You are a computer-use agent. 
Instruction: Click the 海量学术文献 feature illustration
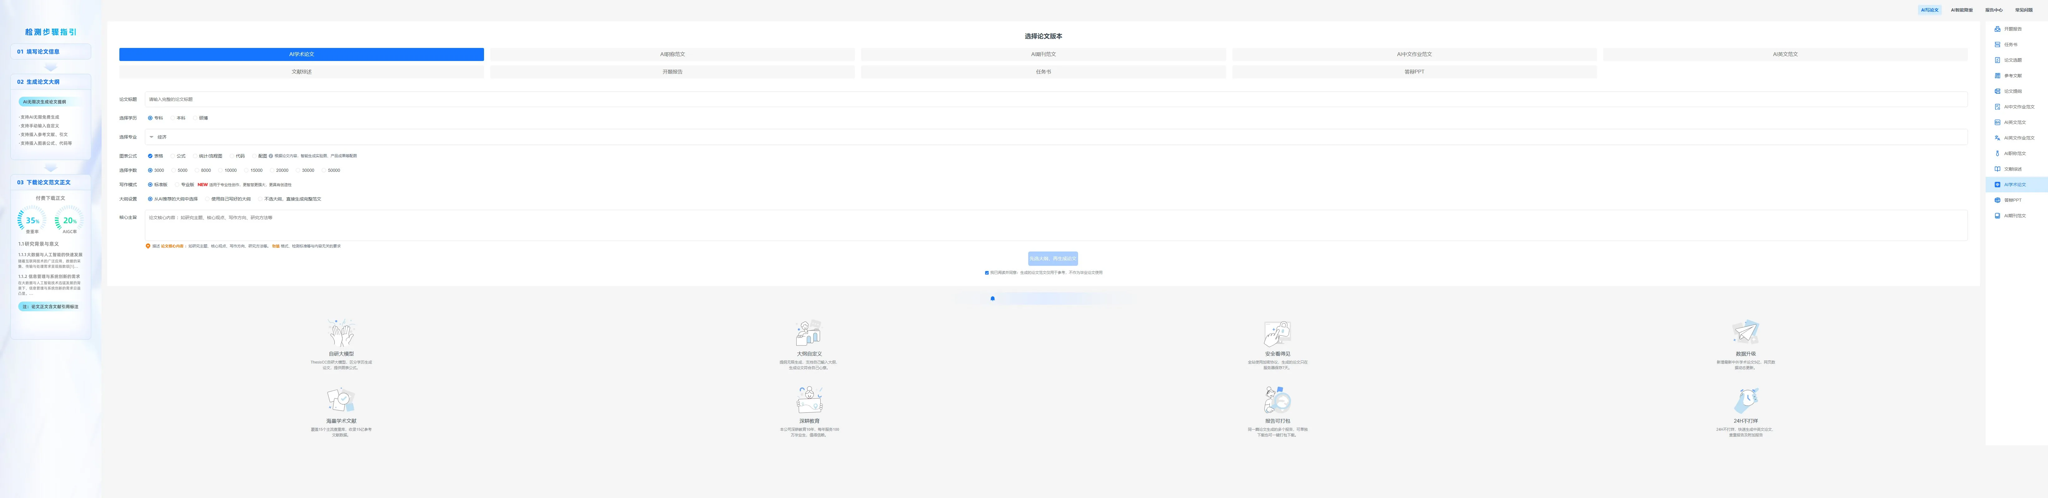tap(341, 400)
